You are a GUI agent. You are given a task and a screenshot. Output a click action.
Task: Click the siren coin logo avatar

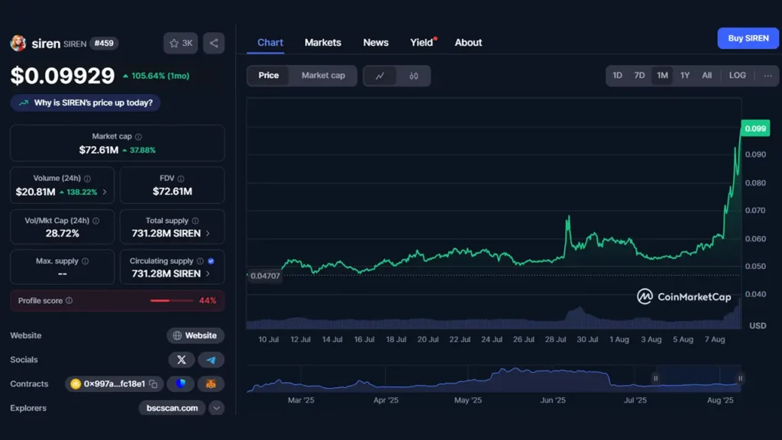click(x=18, y=44)
